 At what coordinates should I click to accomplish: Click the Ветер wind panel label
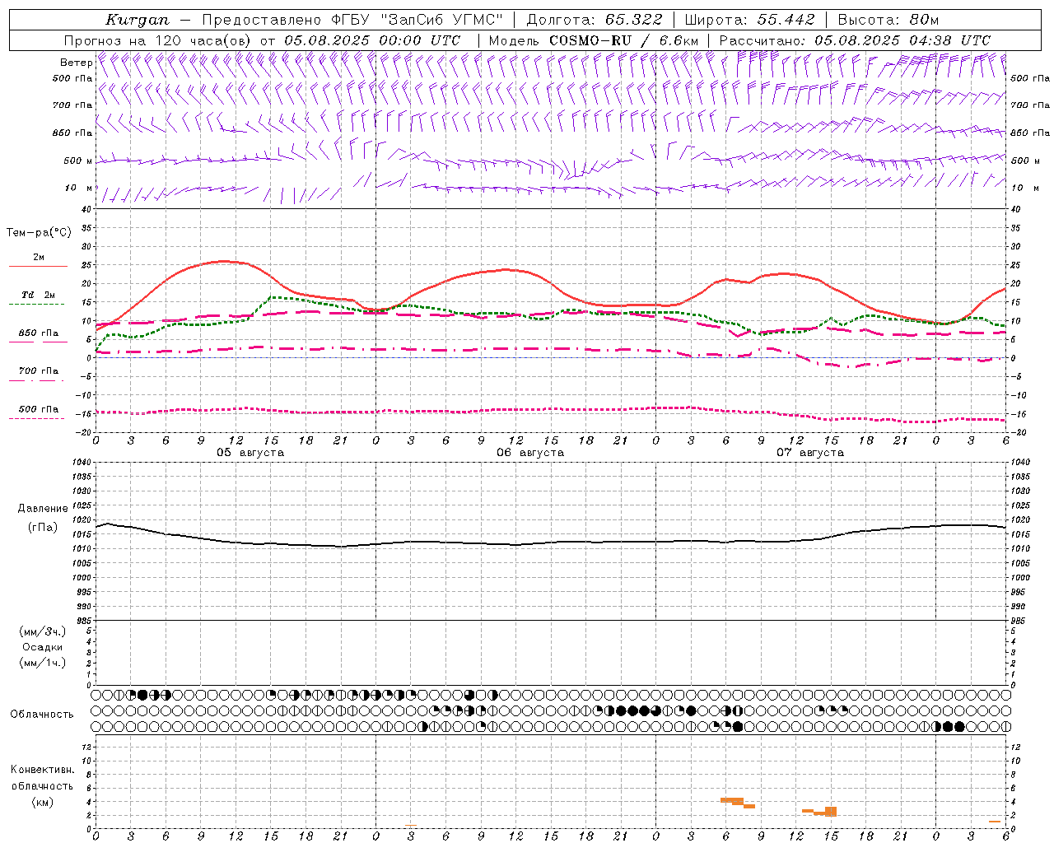click(x=77, y=63)
